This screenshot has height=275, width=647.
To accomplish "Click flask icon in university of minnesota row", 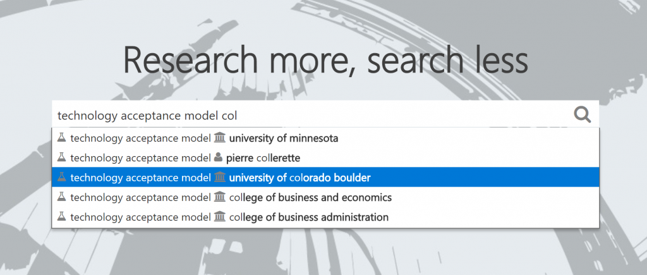I will point(62,138).
